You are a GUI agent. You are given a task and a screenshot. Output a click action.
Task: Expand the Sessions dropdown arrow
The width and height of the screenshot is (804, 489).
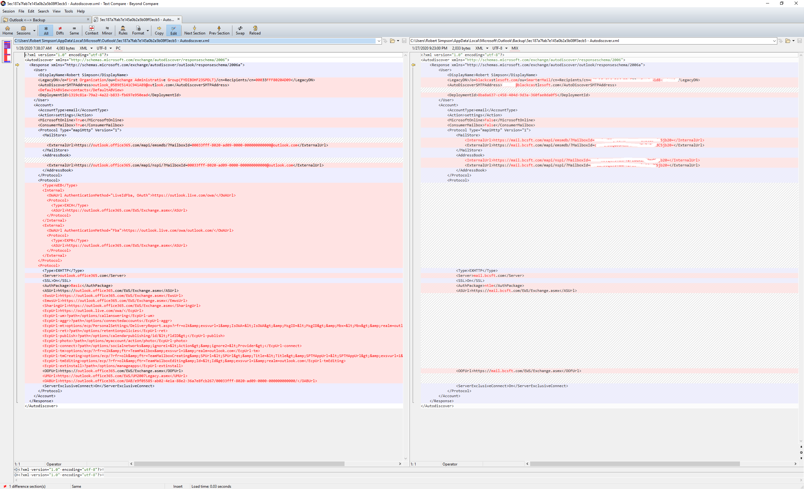[x=34, y=31]
